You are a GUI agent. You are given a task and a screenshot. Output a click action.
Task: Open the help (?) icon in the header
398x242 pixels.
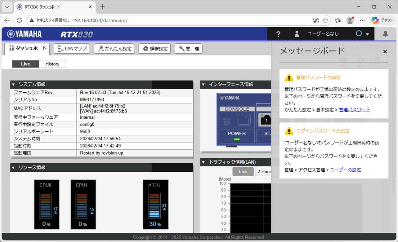pyautogui.click(x=278, y=34)
